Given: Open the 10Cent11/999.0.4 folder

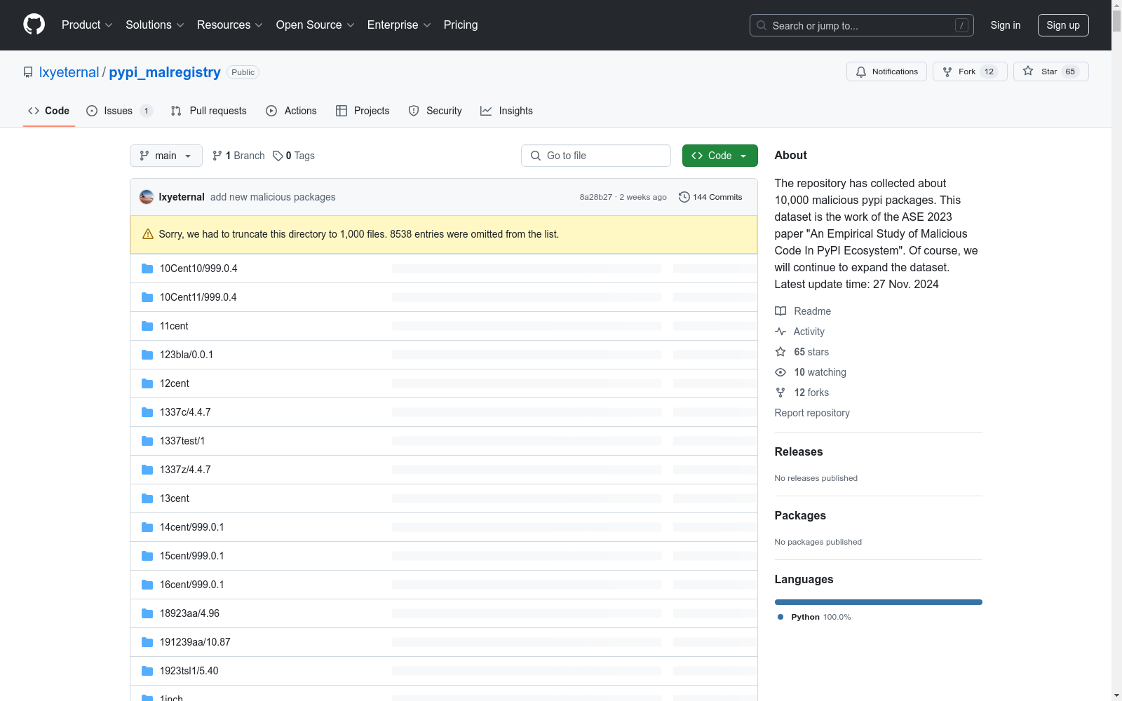Looking at the screenshot, I should coord(198,297).
